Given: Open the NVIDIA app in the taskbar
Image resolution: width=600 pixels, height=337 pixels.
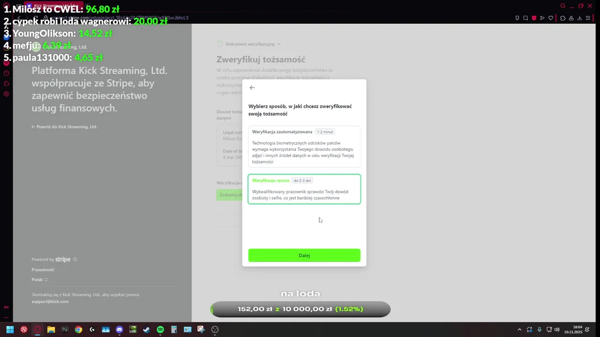Looking at the screenshot, I should (133, 330).
